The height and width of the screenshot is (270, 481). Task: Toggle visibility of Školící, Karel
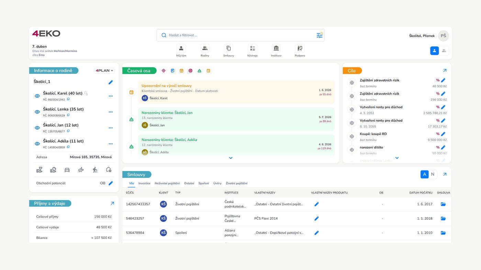[x=37, y=96]
